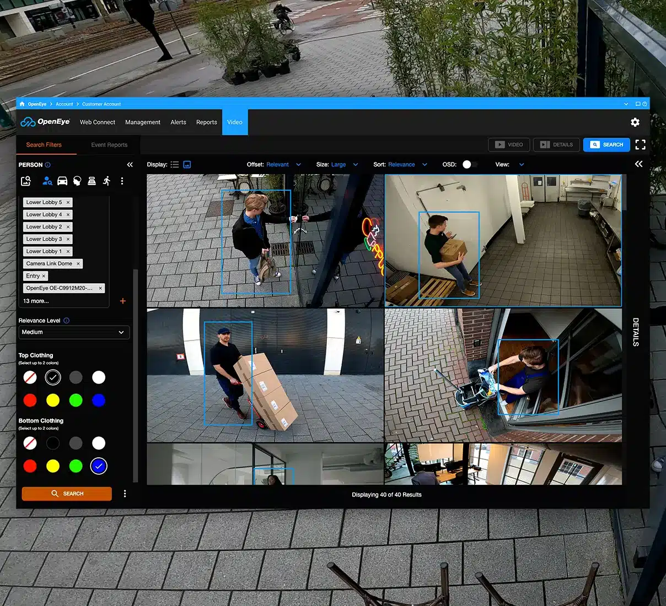Uncheck the blue Bottom Clothing color
Viewport: 666px width, 606px height.
[99, 466]
